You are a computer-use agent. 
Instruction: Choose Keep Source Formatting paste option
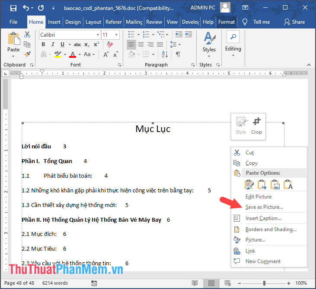249,185
